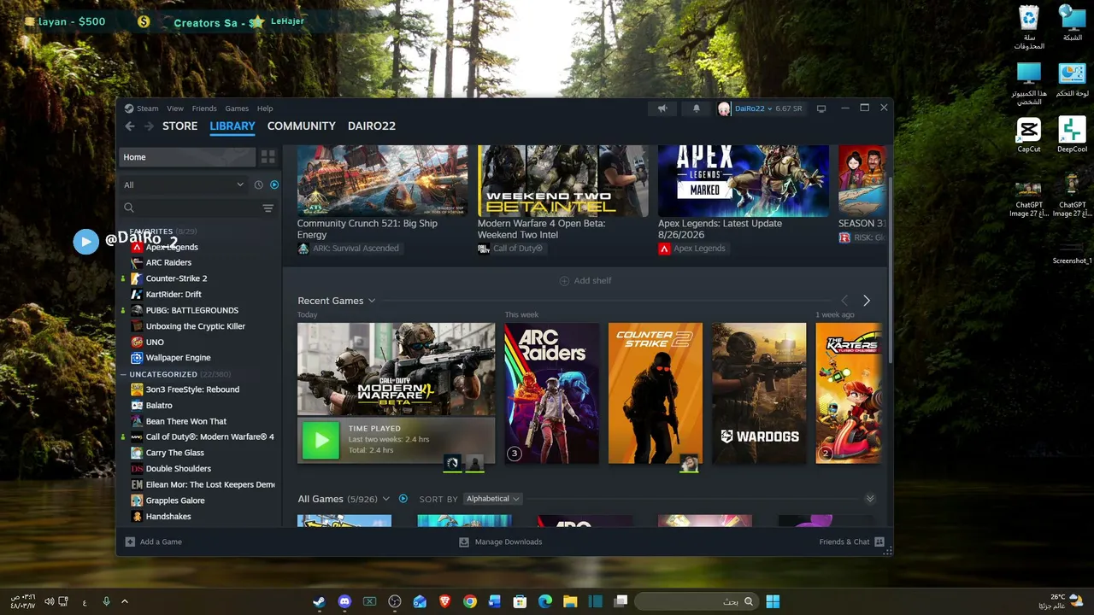Open File Explorer from the taskbar
The height and width of the screenshot is (615, 1094).
570,601
